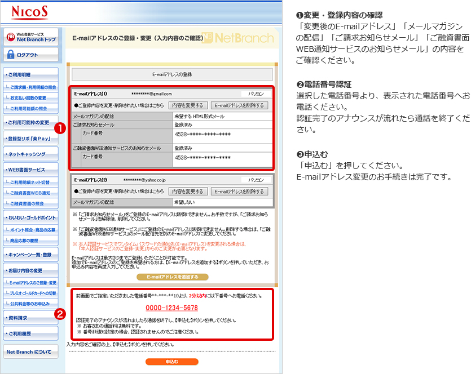Open ポイント照会・商品の応募 link
The width and height of the screenshot is (471, 374).
click(x=33, y=230)
